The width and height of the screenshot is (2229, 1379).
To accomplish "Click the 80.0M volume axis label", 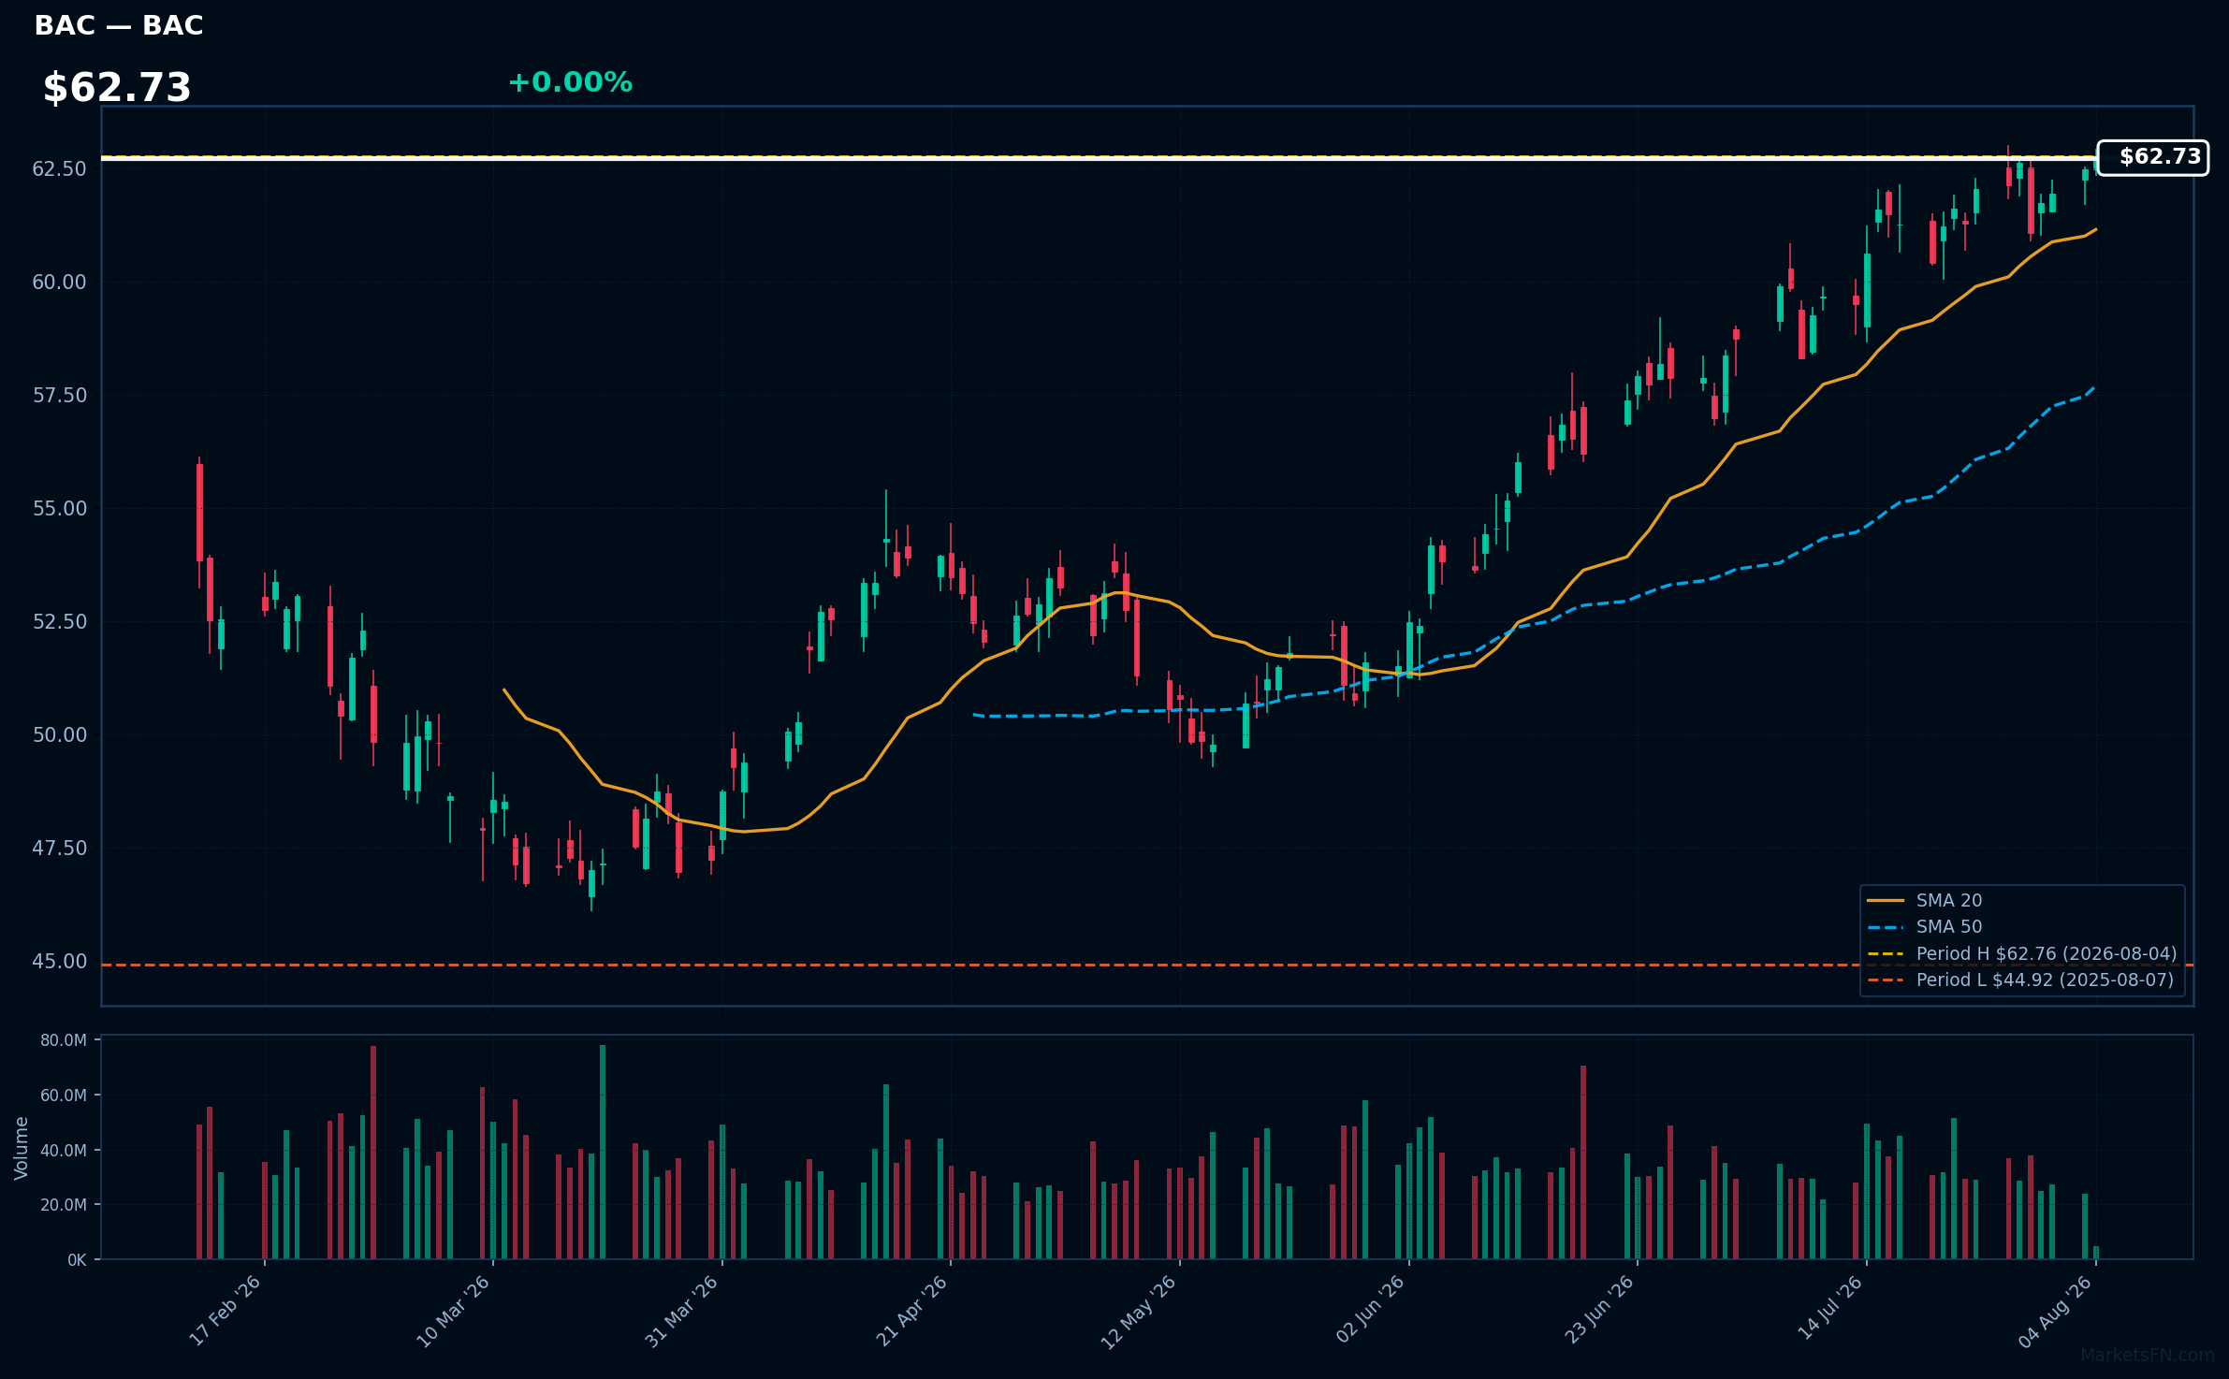I will (64, 1040).
